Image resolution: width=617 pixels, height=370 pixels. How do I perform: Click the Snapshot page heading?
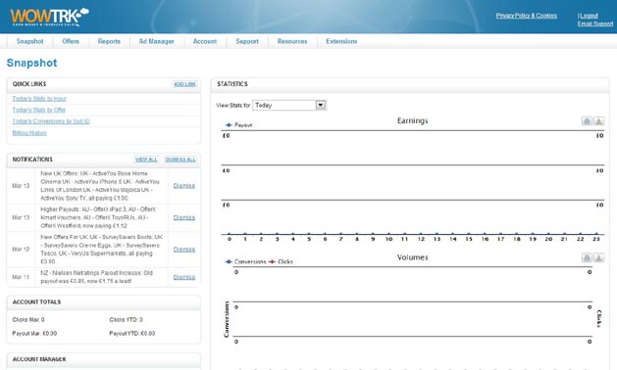(x=31, y=63)
